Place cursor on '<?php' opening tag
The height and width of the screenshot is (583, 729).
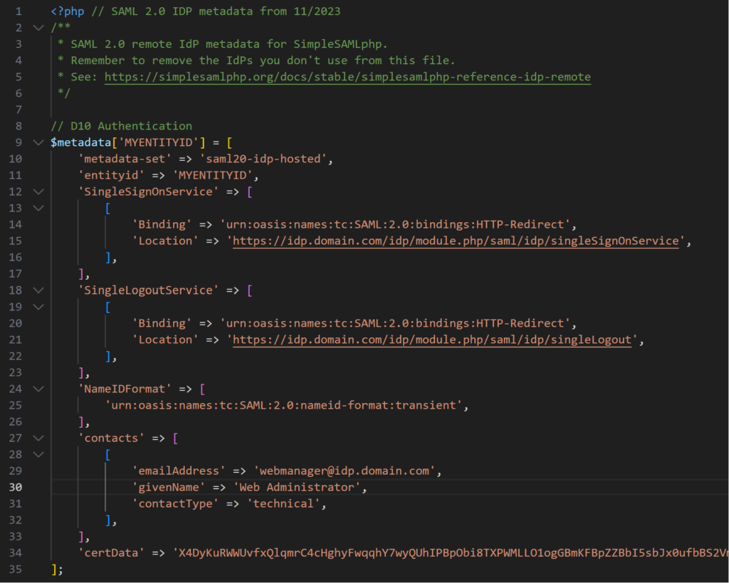[68, 11]
